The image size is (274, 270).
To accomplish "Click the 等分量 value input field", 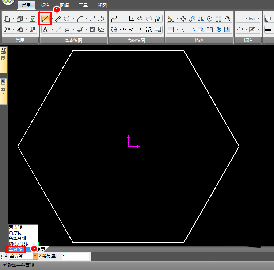I will [75, 256].
